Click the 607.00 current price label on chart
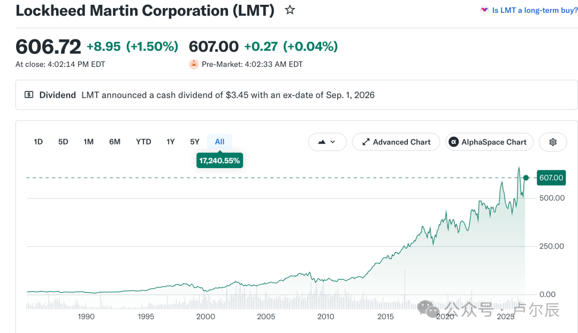The width and height of the screenshot is (578, 333). (x=551, y=178)
